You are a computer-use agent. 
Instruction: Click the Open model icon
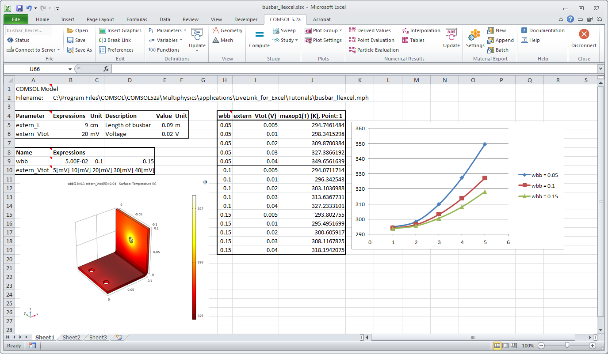[70, 30]
